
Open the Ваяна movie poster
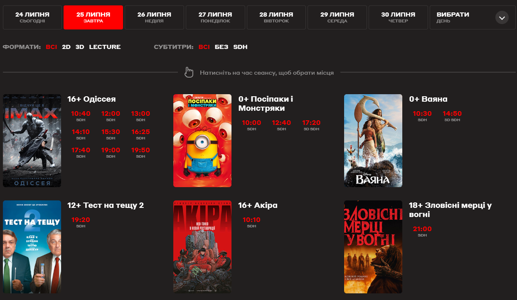(373, 141)
